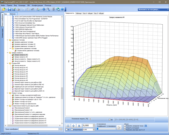169x135 pixels.
Task: Click the calibration search button icon
Action: pyautogui.click(x=61, y=129)
